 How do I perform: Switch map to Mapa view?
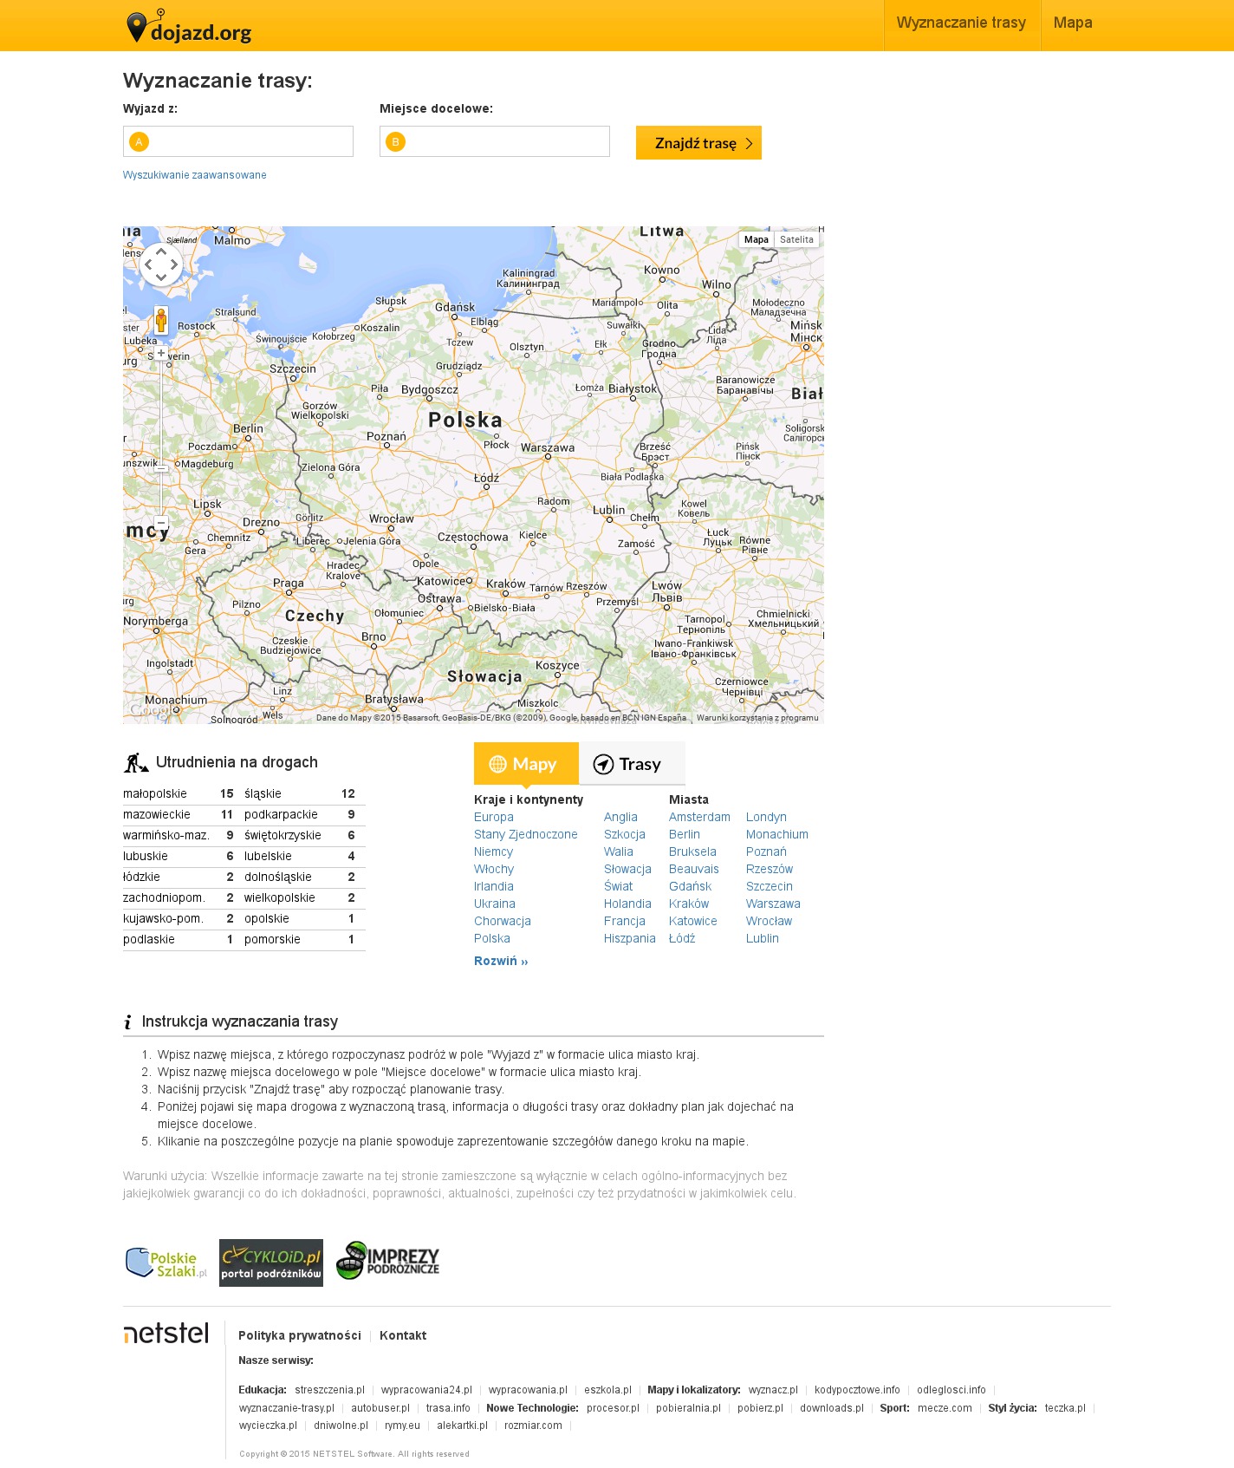point(756,239)
